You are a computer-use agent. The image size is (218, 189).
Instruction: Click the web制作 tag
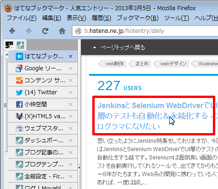point(113,64)
